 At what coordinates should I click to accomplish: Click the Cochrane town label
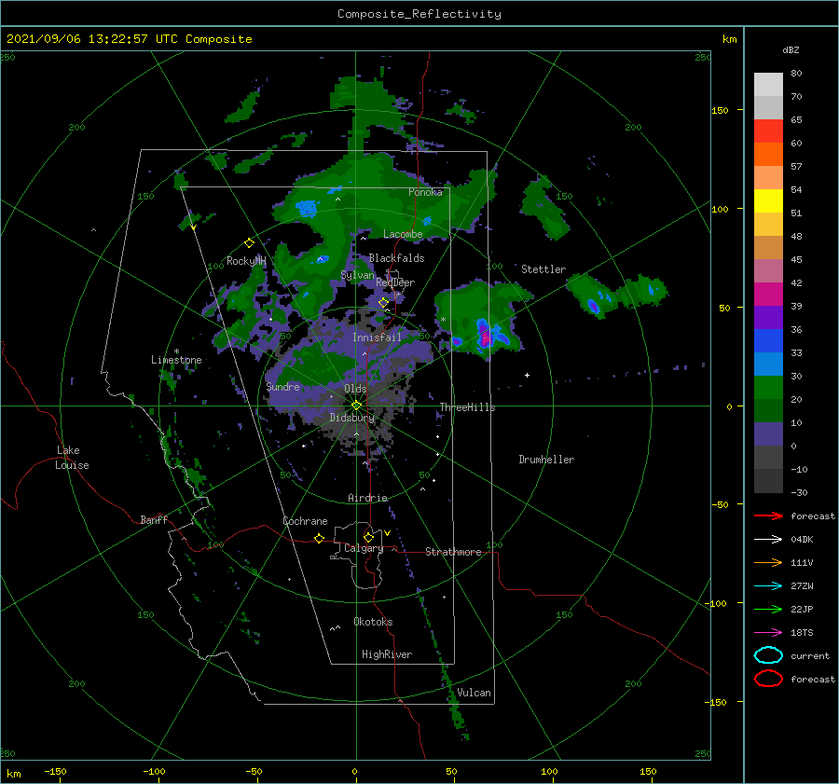tap(305, 521)
